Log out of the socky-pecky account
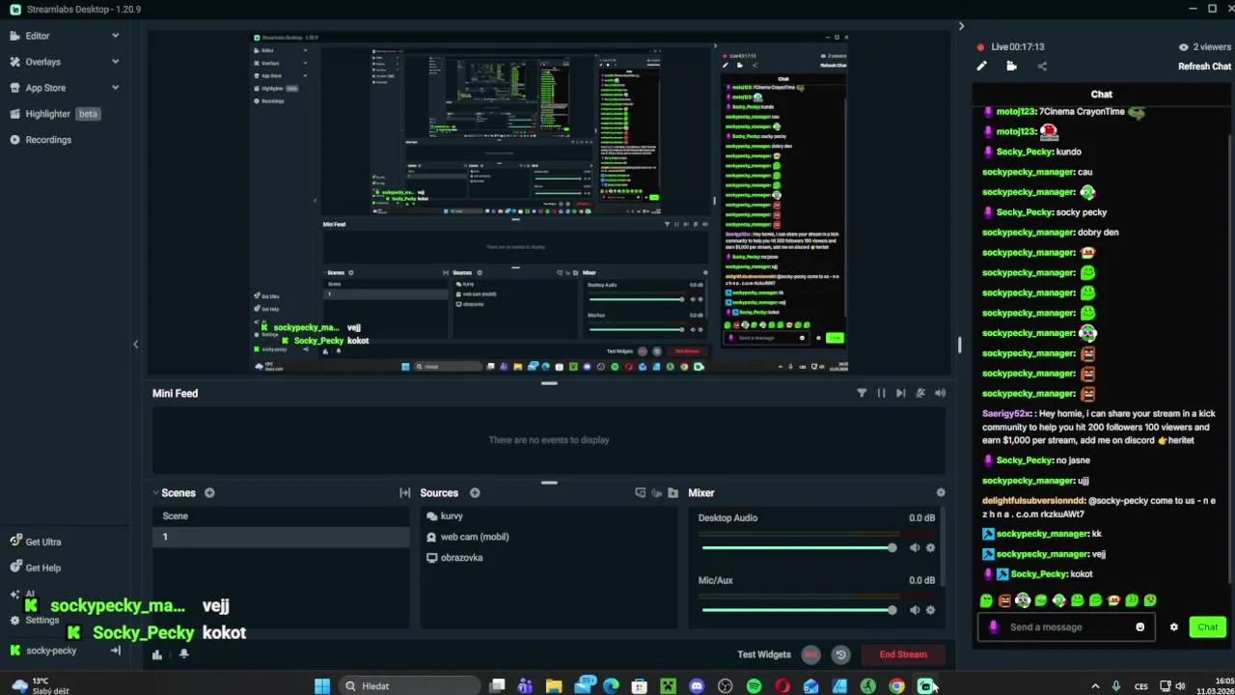Viewport: 1235px width, 695px height. pos(116,651)
